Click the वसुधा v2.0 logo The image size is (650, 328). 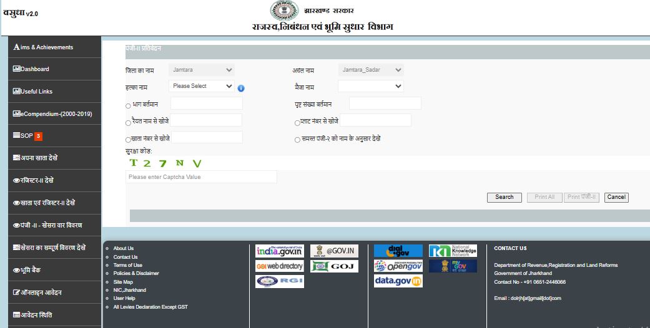21,13
